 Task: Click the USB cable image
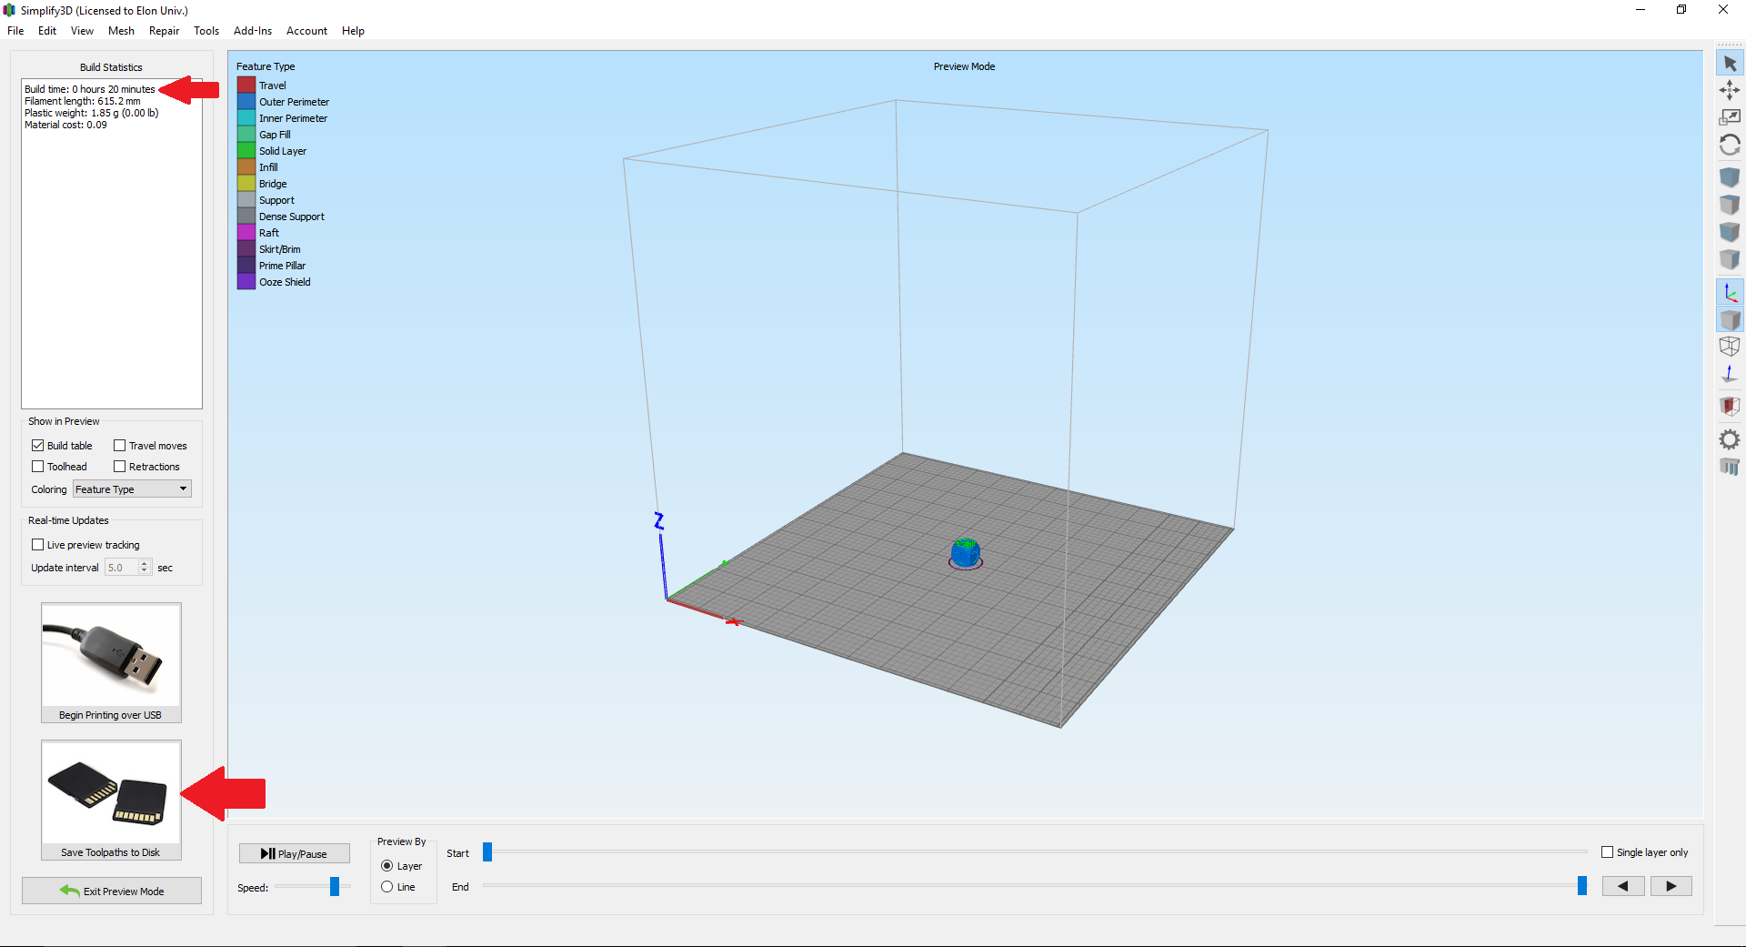(x=111, y=655)
